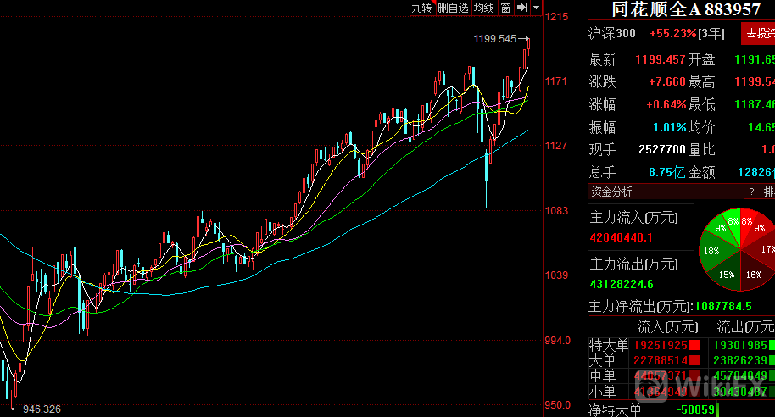Image resolution: width=775 pixels, height=417 pixels.
Task: Click the amplitude value 1.01%
Action: pyautogui.click(x=669, y=127)
